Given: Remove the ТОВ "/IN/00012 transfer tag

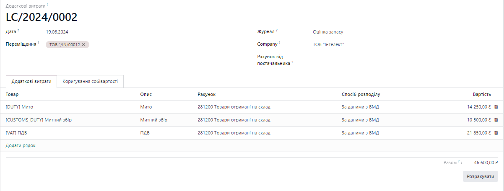Looking at the screenshot, I should (83, 45).
